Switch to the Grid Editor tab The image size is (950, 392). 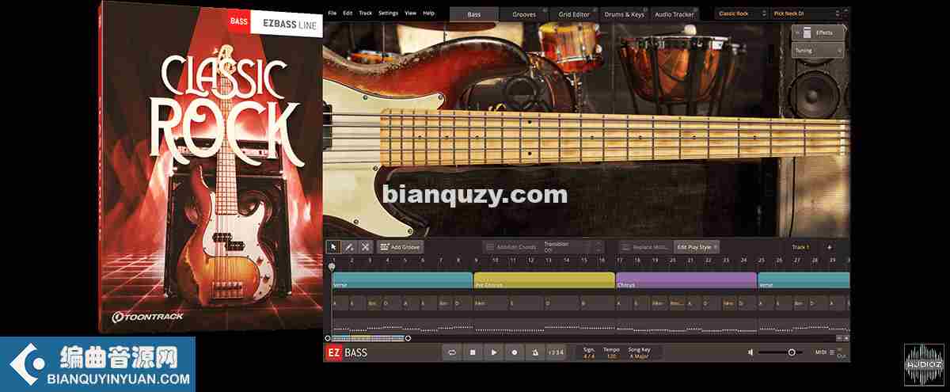point(575,14)
